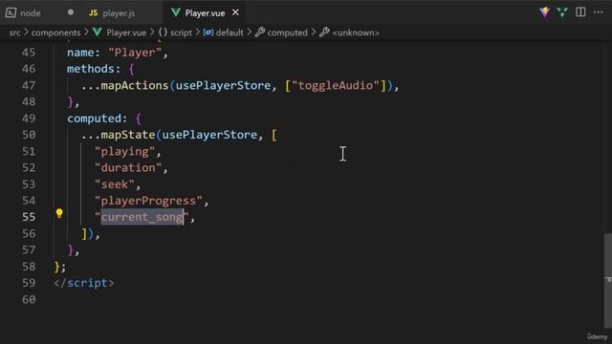Screen dimensions: 612x344
Task: Click the Vue logo icon on Player.vue tab
Action: click(x=176, y=12)
